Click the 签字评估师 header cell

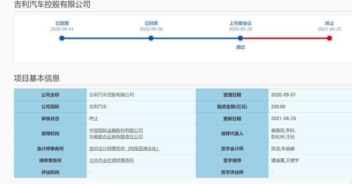coord(232,172)
